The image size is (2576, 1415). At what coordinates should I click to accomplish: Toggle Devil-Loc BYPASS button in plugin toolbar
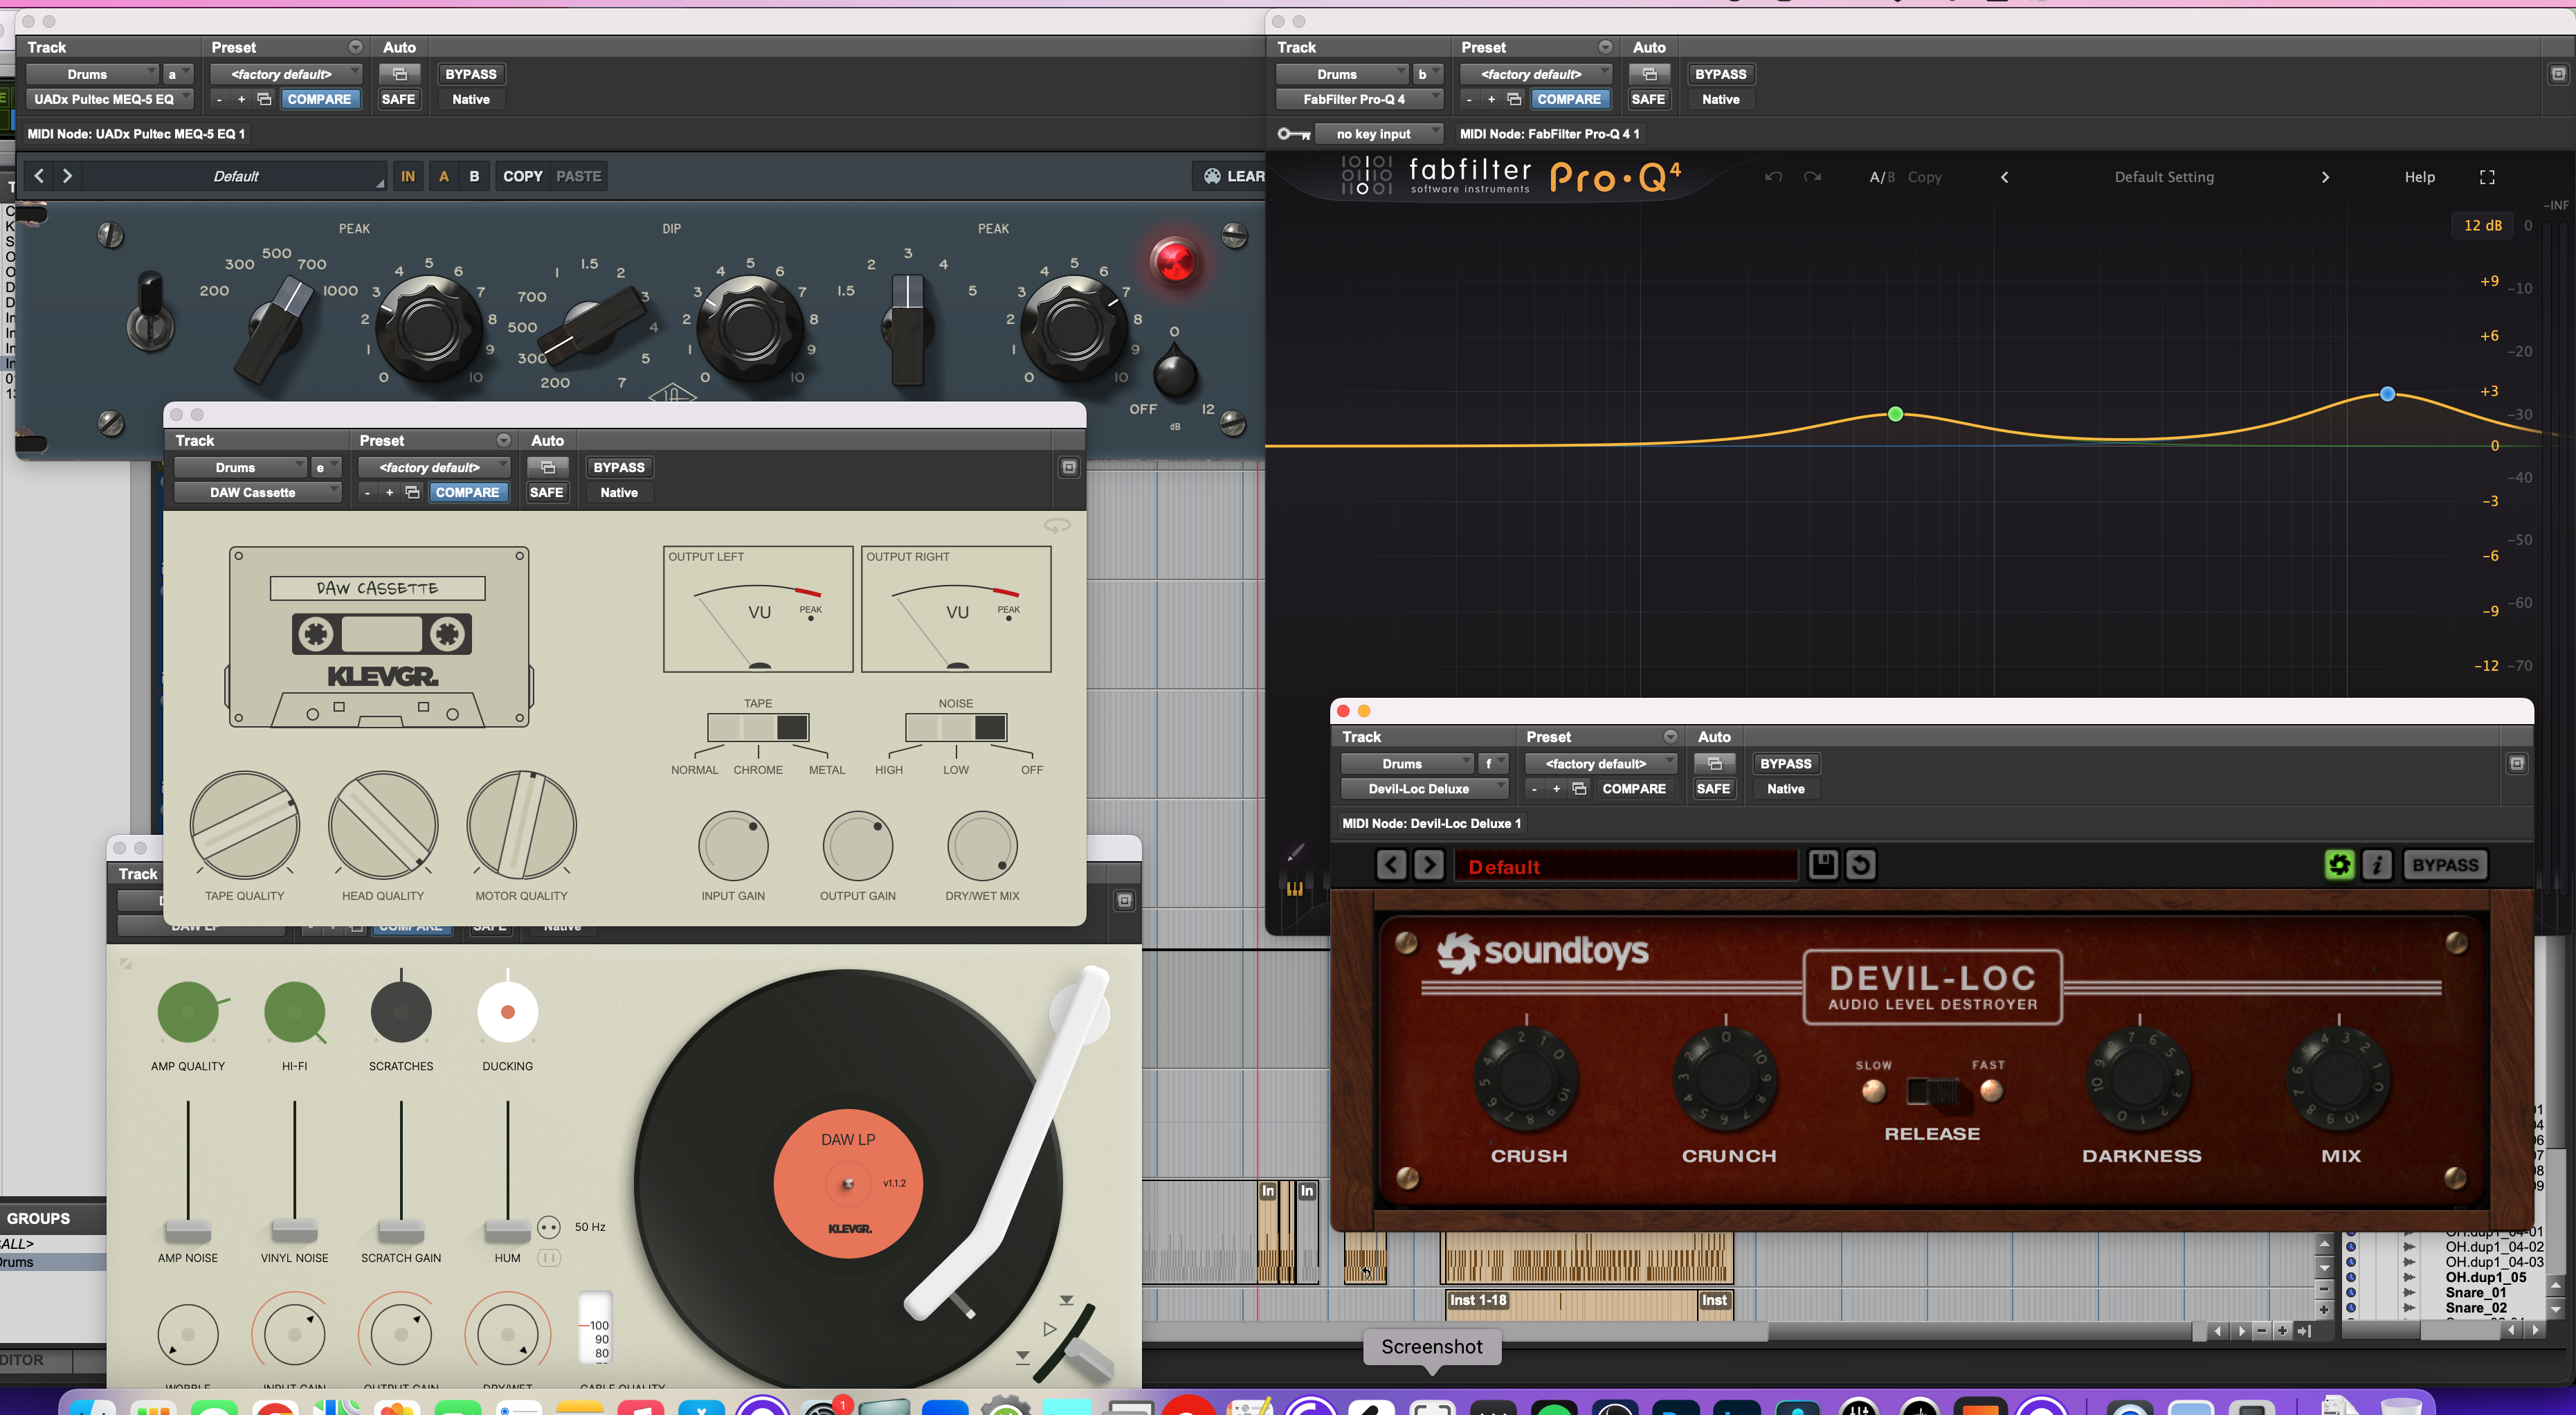point(2445,864)
